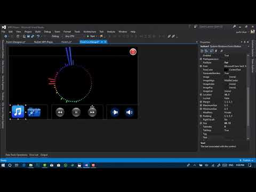
Task: Select the volume up speaker button
Action: pos(129,112)
